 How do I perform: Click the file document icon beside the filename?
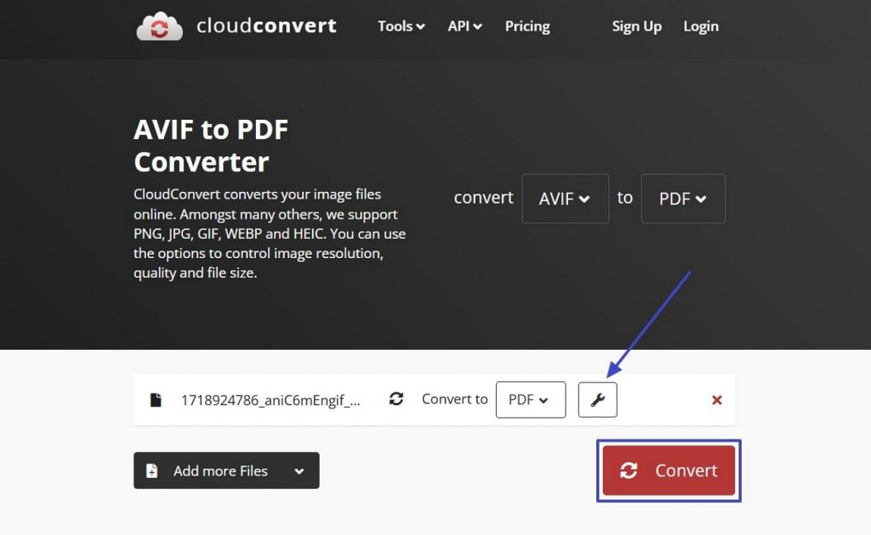[156, 399]
